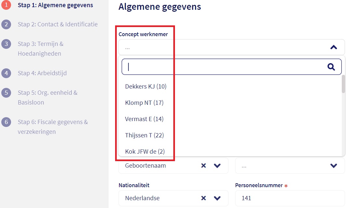This screenshot has height=208, width=346.
Task: Go to Stap 2: Contact & Identificatie
Action: coord(58,24)
